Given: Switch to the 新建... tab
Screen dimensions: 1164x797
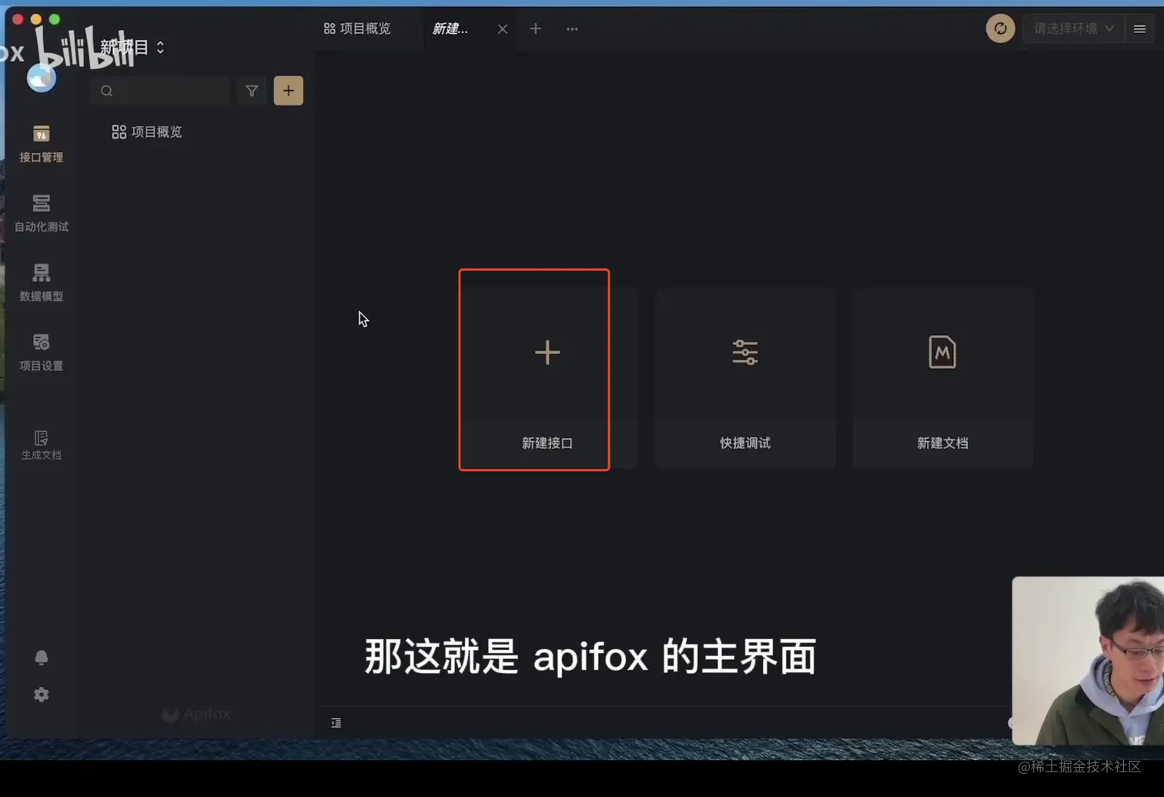Looking at the screenshot, I should (450, 28).
